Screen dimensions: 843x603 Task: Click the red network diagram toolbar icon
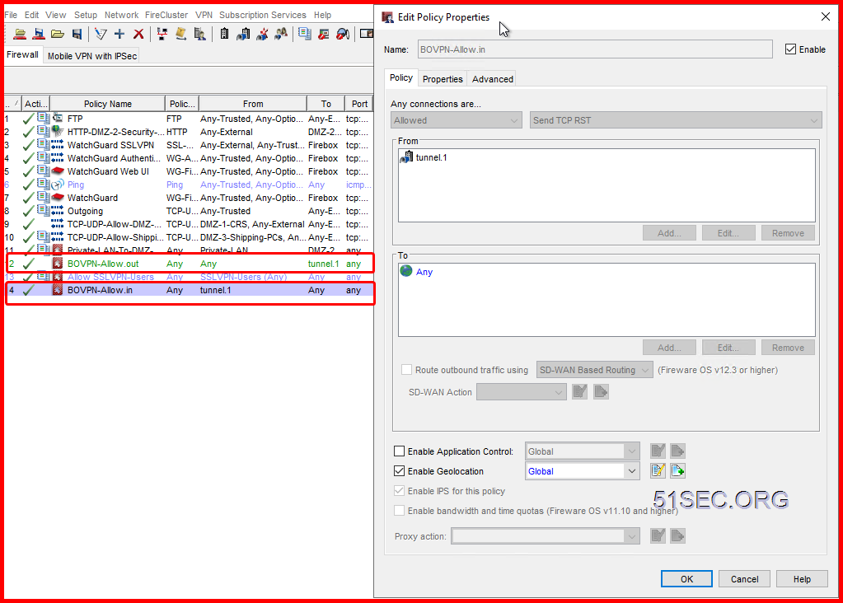click(x=162, y=34)
